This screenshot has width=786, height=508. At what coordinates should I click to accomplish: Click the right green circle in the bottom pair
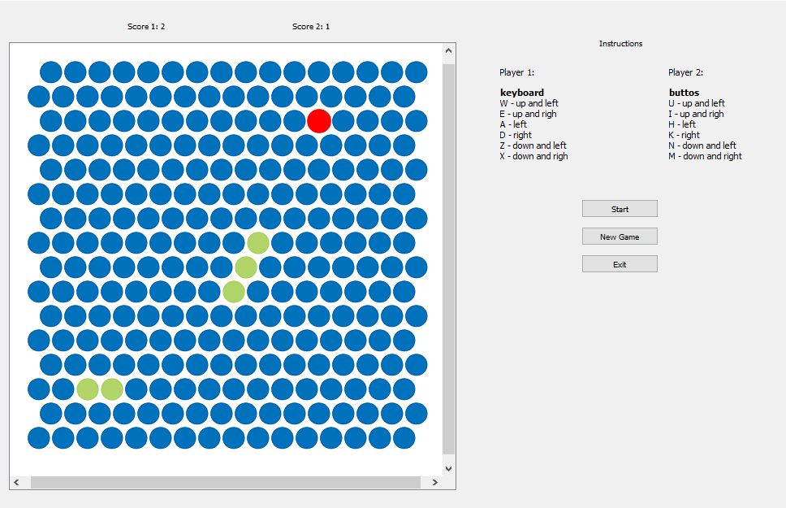pos(113,389)
